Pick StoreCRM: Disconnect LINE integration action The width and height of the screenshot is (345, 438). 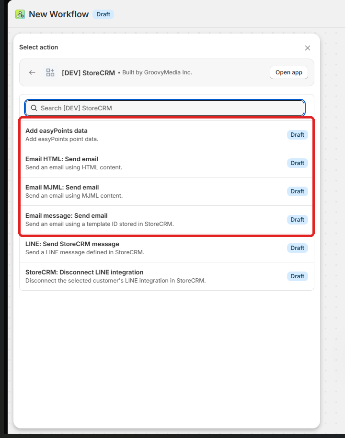[167, 276]
